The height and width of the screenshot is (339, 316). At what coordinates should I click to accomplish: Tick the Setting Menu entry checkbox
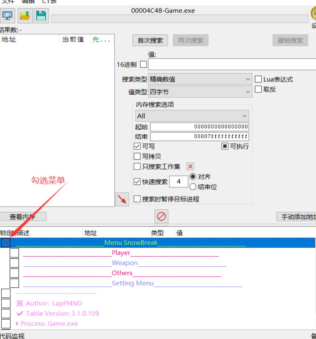pos(14,283)
